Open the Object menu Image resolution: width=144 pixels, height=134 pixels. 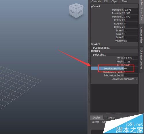pos(115,1)
